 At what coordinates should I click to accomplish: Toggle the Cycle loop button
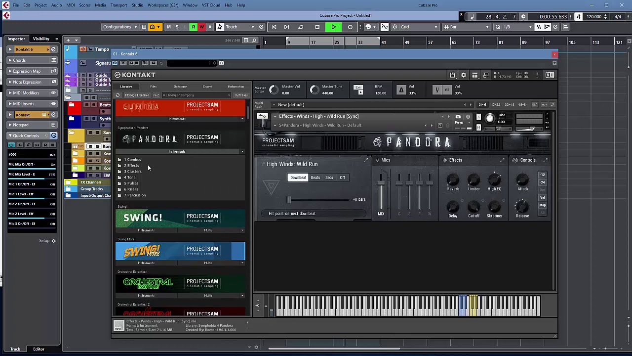click(301, 27)
